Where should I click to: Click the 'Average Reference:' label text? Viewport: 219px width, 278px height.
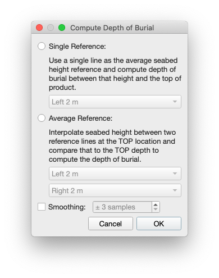tap(80, 118)
